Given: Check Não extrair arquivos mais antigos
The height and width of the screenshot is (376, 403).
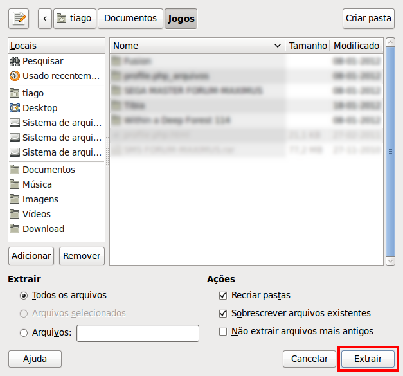Looking at the screenshot, I should tap(223, 332).
